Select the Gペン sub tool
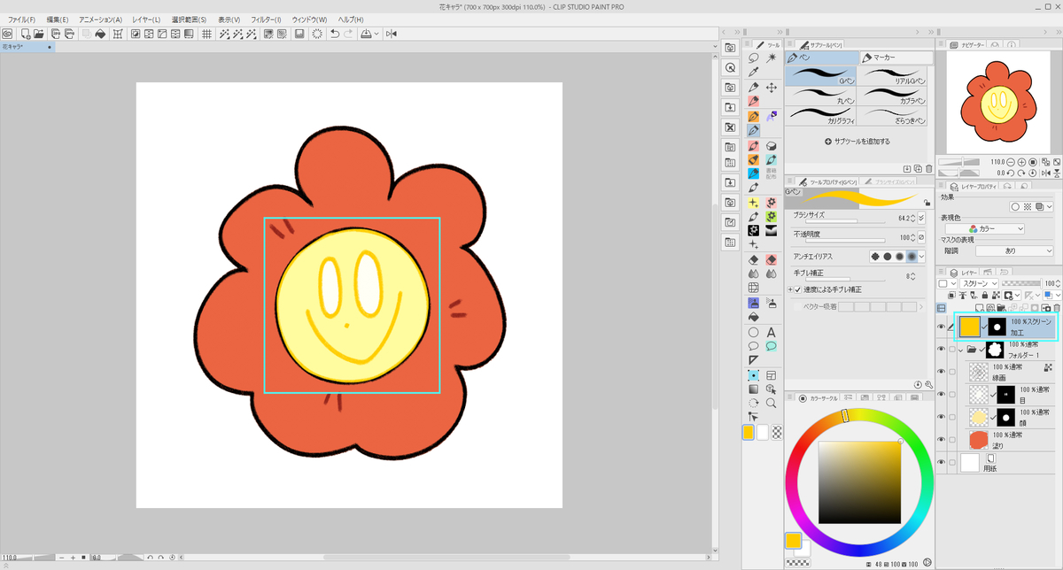This screenshot has height=570, width=1063. click(822, 76)
